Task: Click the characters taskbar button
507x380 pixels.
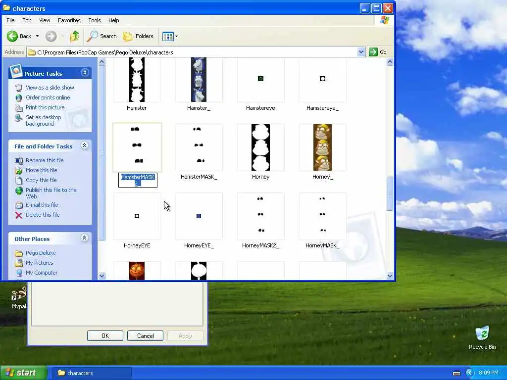Action: 92,373
